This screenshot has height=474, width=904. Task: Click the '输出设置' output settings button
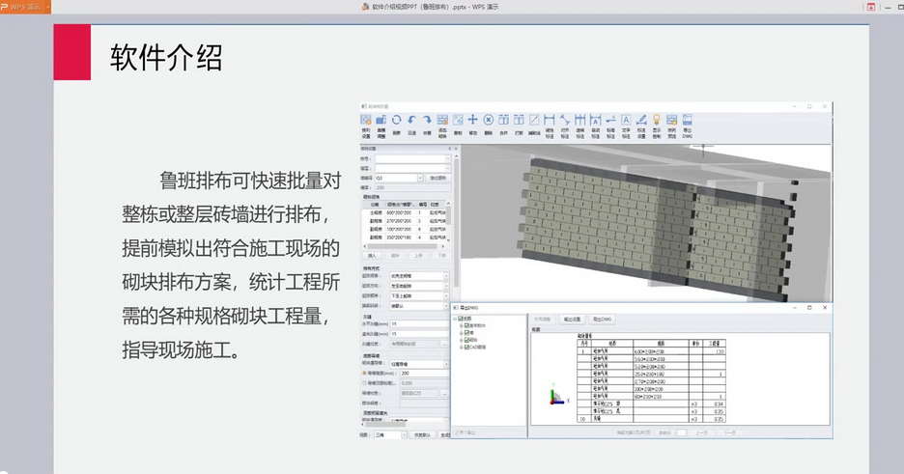click(x=572, y=320)
